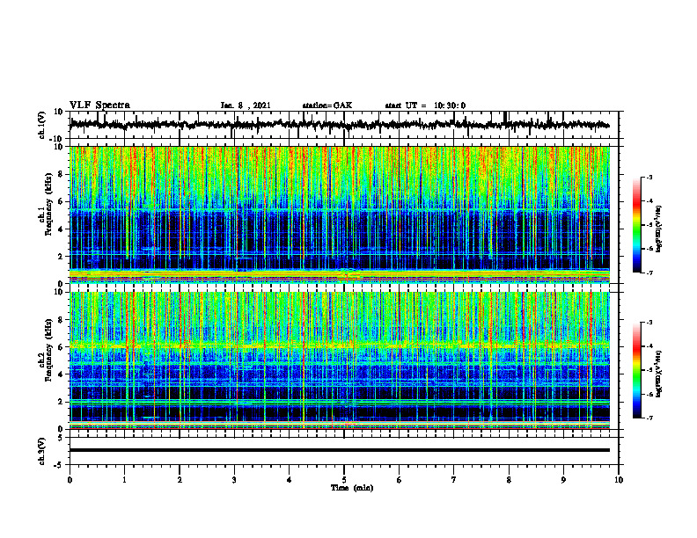This screenshot has width=697, height=538.
Task: Click the ch.2 spectrogram color scale bar
Action: point(636,370)
